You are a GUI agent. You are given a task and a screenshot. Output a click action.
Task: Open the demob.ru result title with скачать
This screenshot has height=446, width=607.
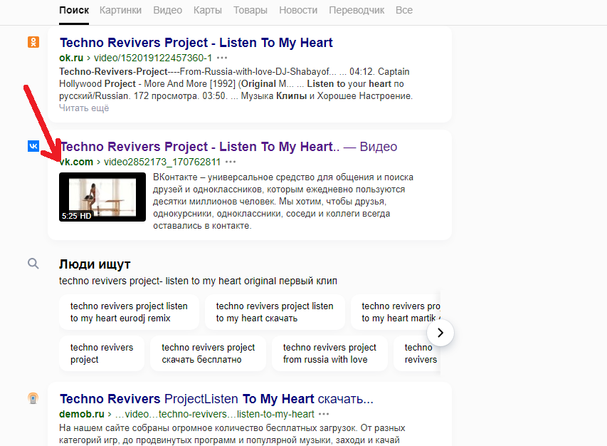coord(216,399)
